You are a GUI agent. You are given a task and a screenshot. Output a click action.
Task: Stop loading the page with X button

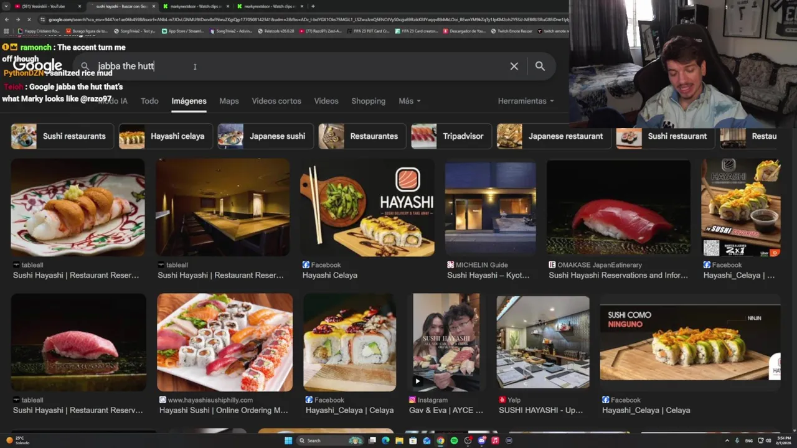(30, 19)
